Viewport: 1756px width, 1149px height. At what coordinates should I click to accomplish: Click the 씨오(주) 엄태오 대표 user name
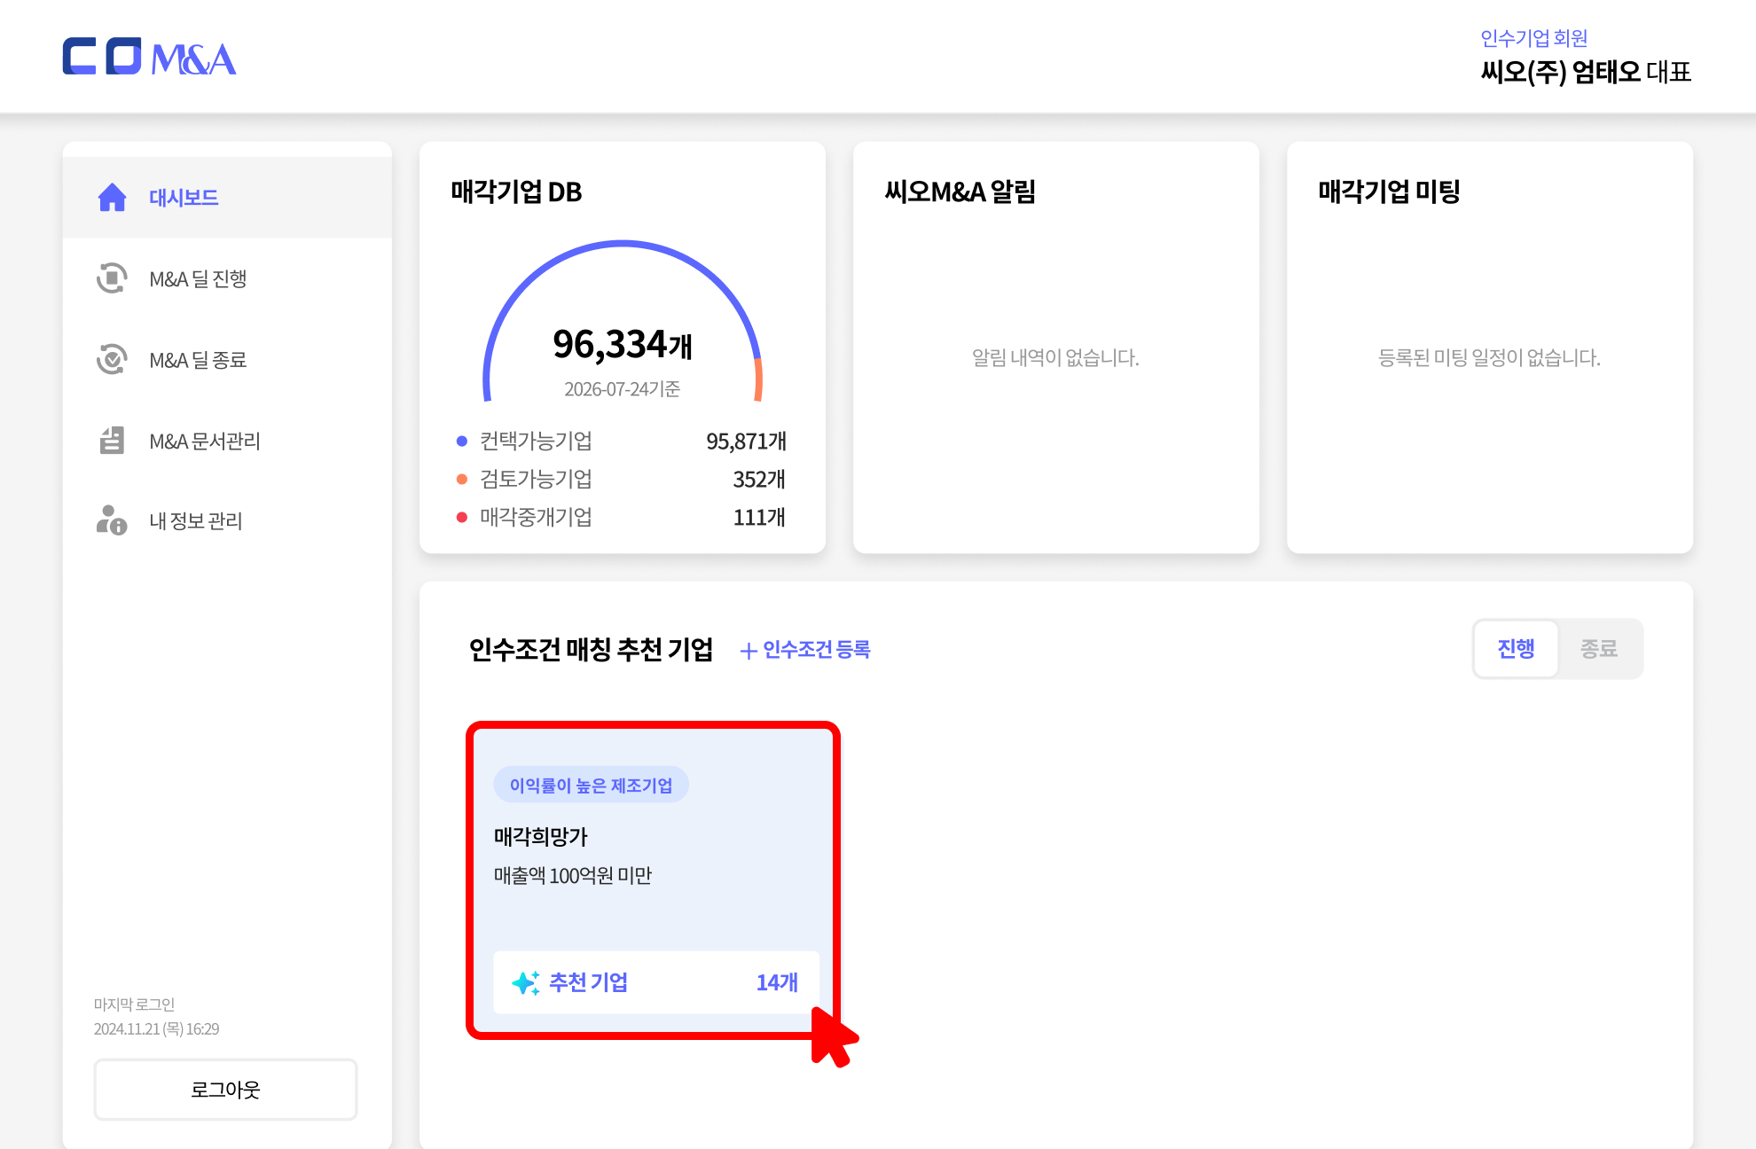1586,72
